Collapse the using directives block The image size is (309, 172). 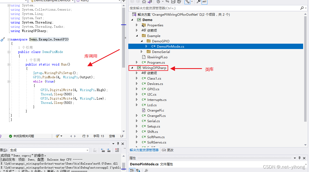point(9,6)
